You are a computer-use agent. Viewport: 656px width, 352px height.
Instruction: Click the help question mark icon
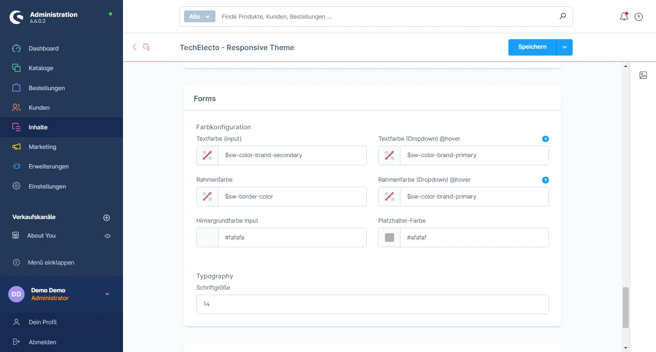click(x=639, y=17)
